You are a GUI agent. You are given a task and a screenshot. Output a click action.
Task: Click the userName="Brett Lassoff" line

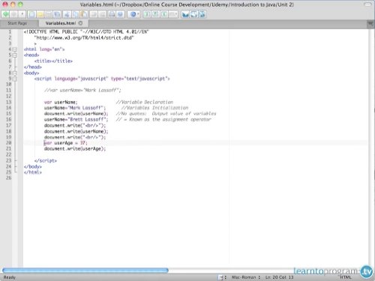tap(76, 119)
